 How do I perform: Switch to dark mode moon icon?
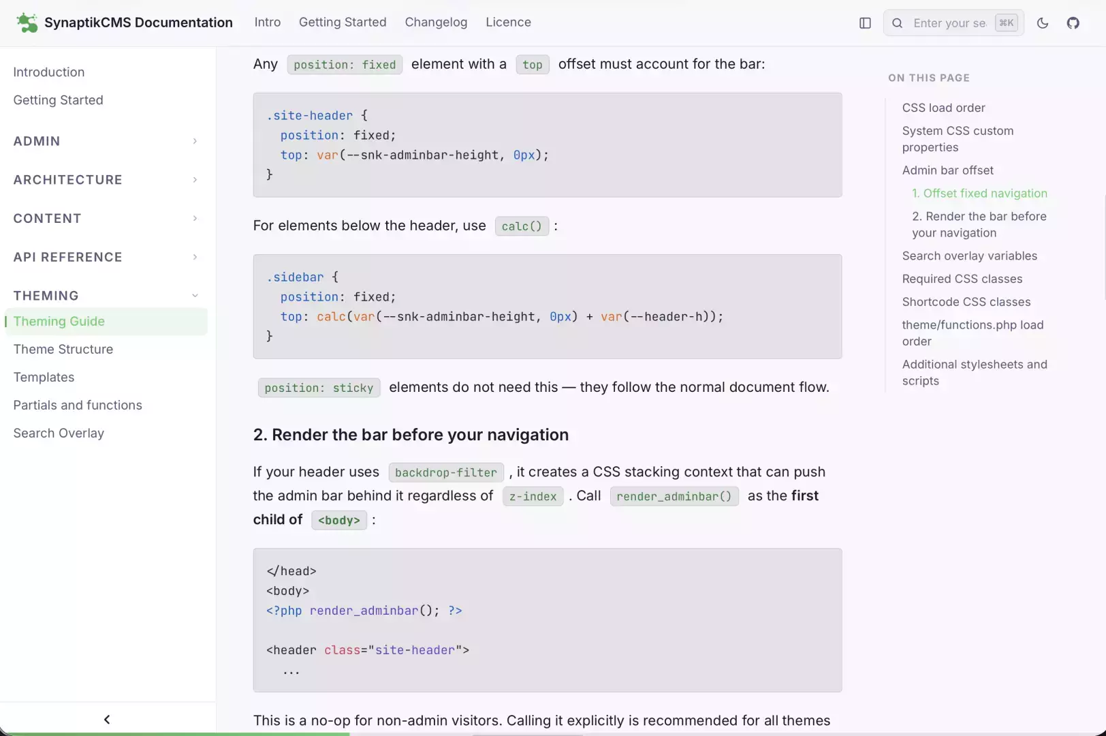tap(1042, 23)
